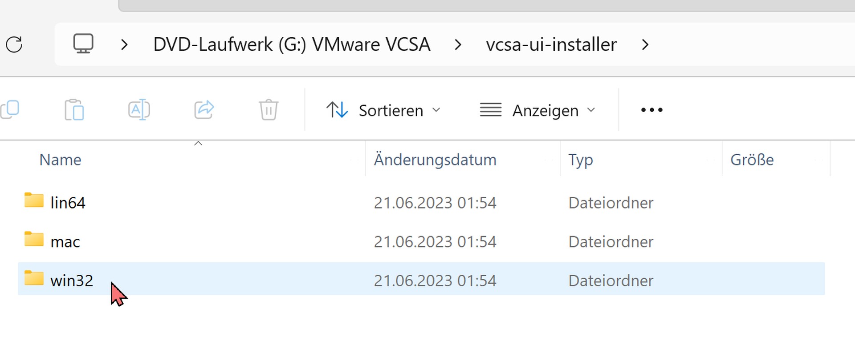The width and height of the screenshot is (855, 361).
Task: Expand chevron after the monitor icon
Action: coord(124,44)
